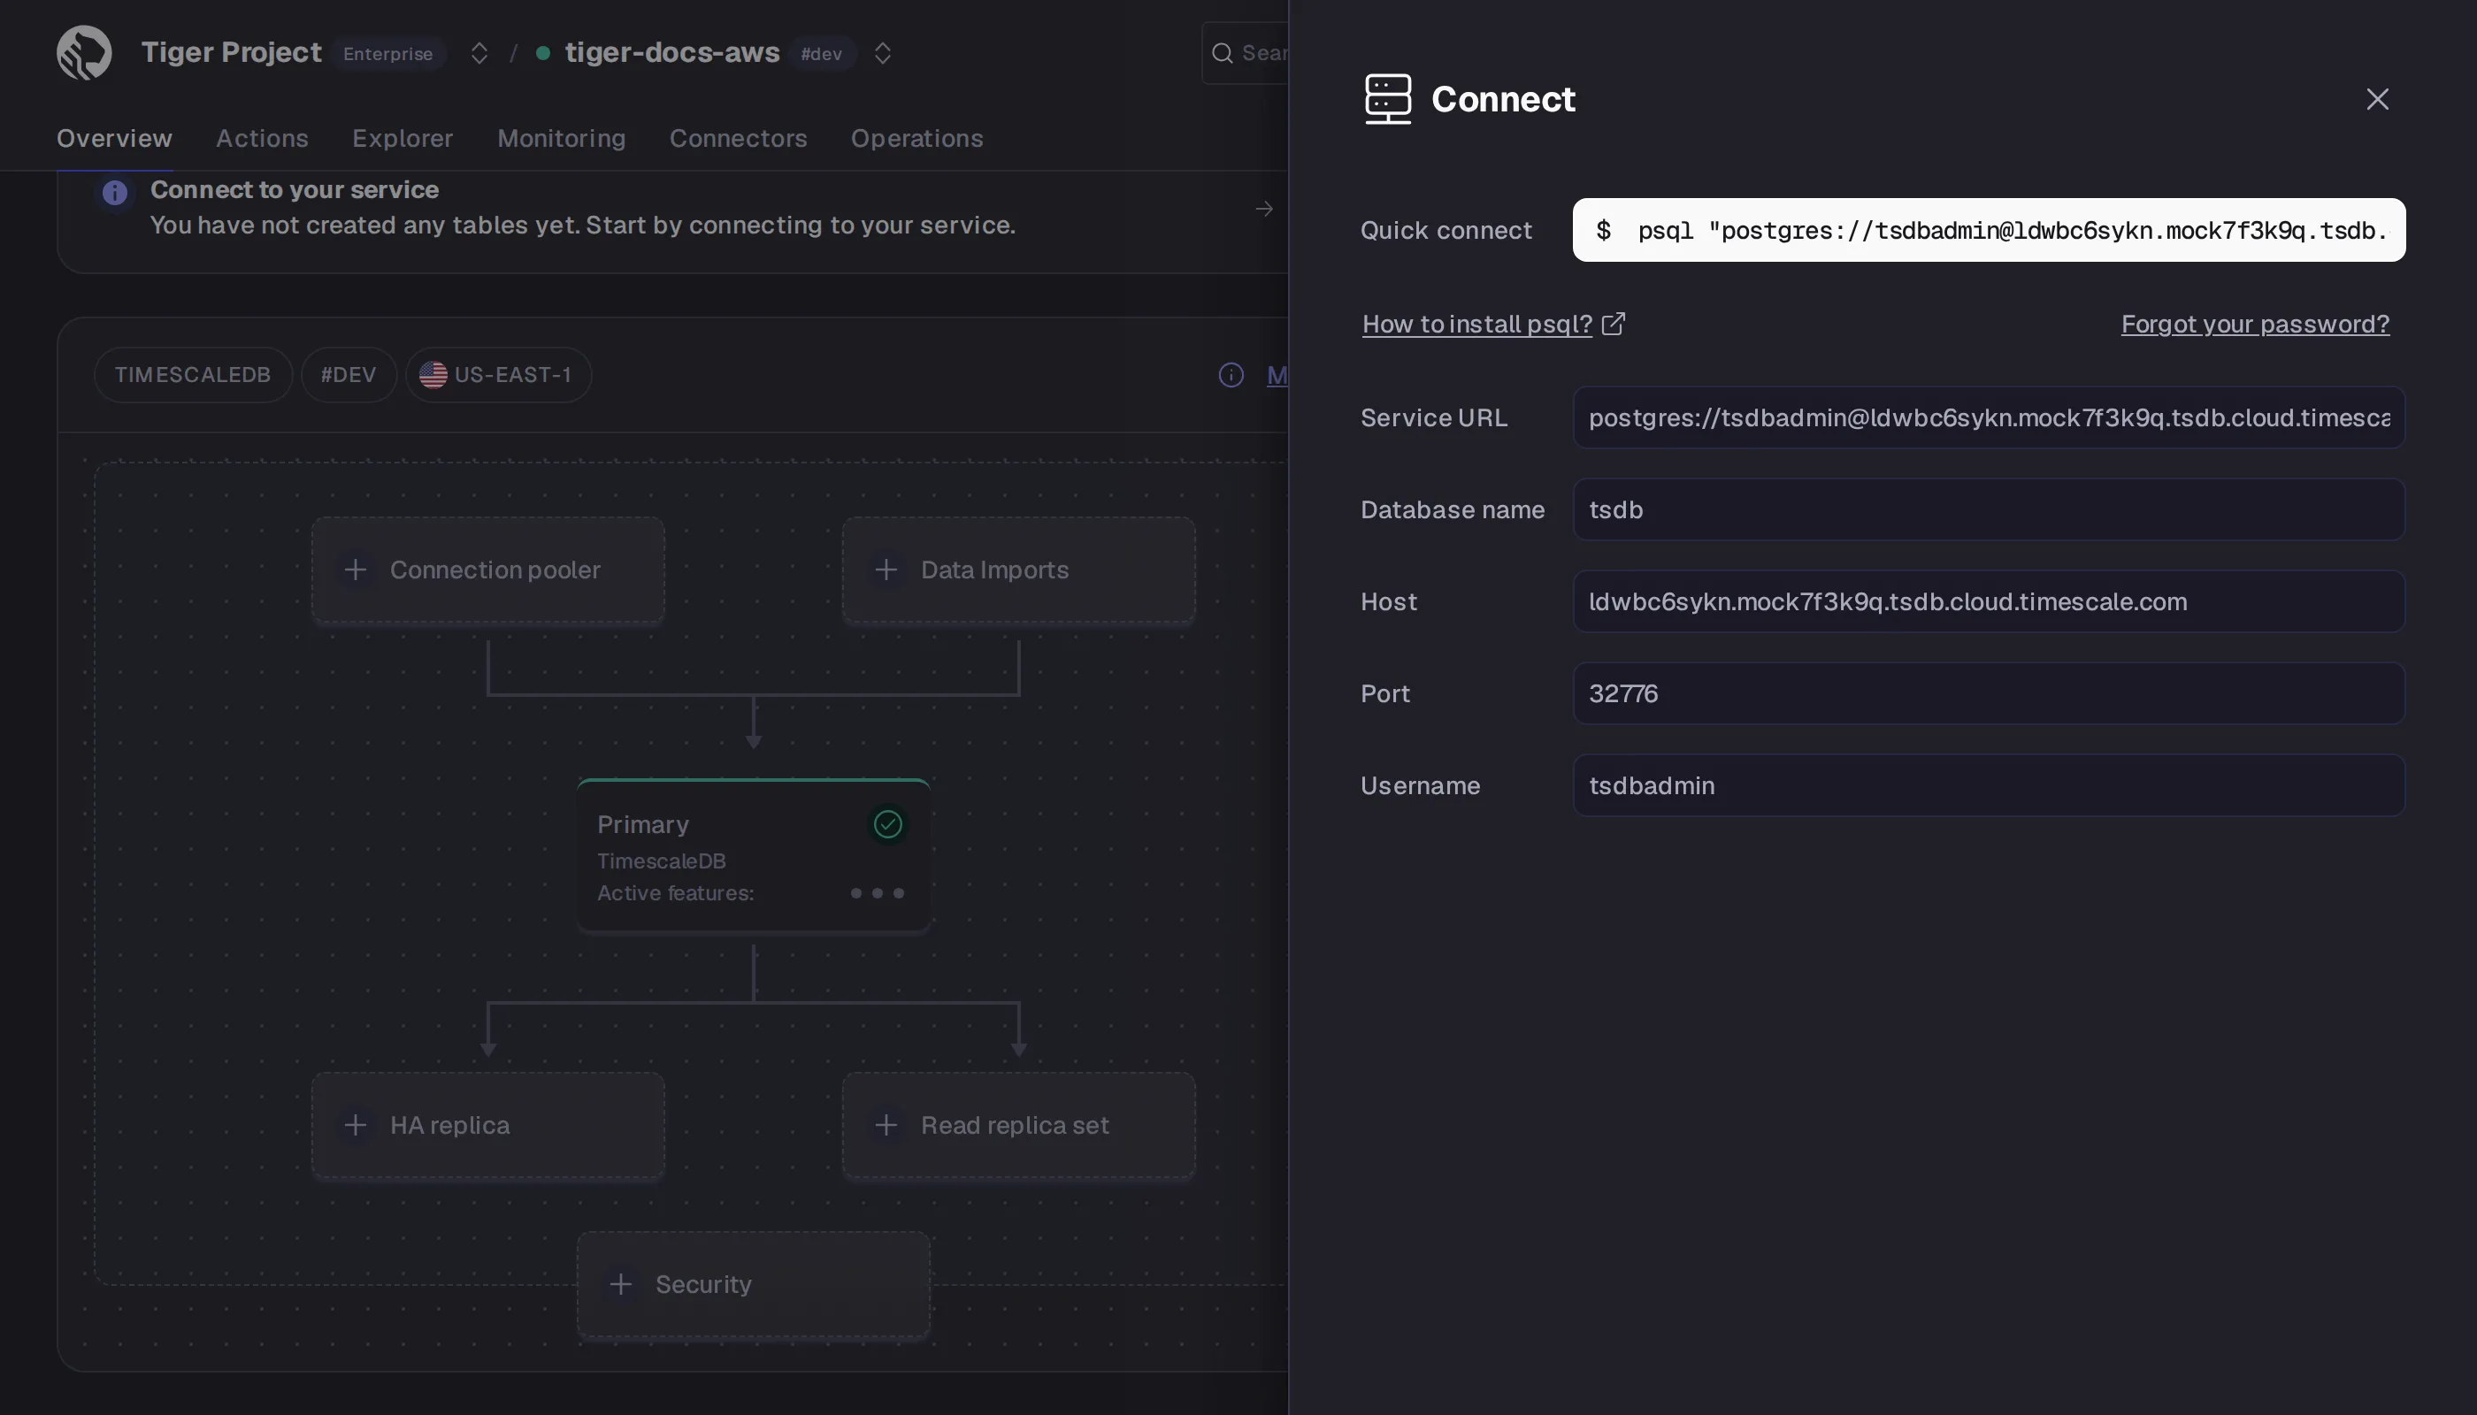Open the How to install psql link
Image resolution: width=2477 pixels, height=1415 pixels.
1476,324
